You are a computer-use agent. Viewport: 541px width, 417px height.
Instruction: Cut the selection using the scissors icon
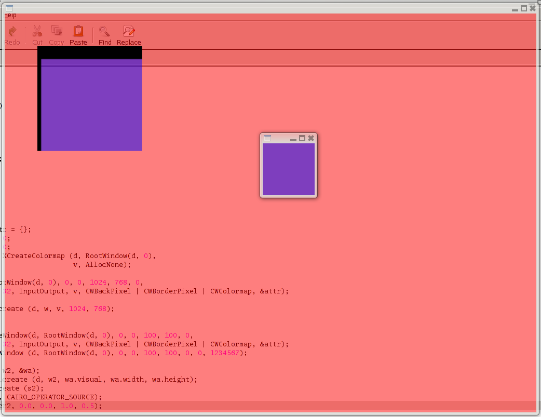coord(37,35)
